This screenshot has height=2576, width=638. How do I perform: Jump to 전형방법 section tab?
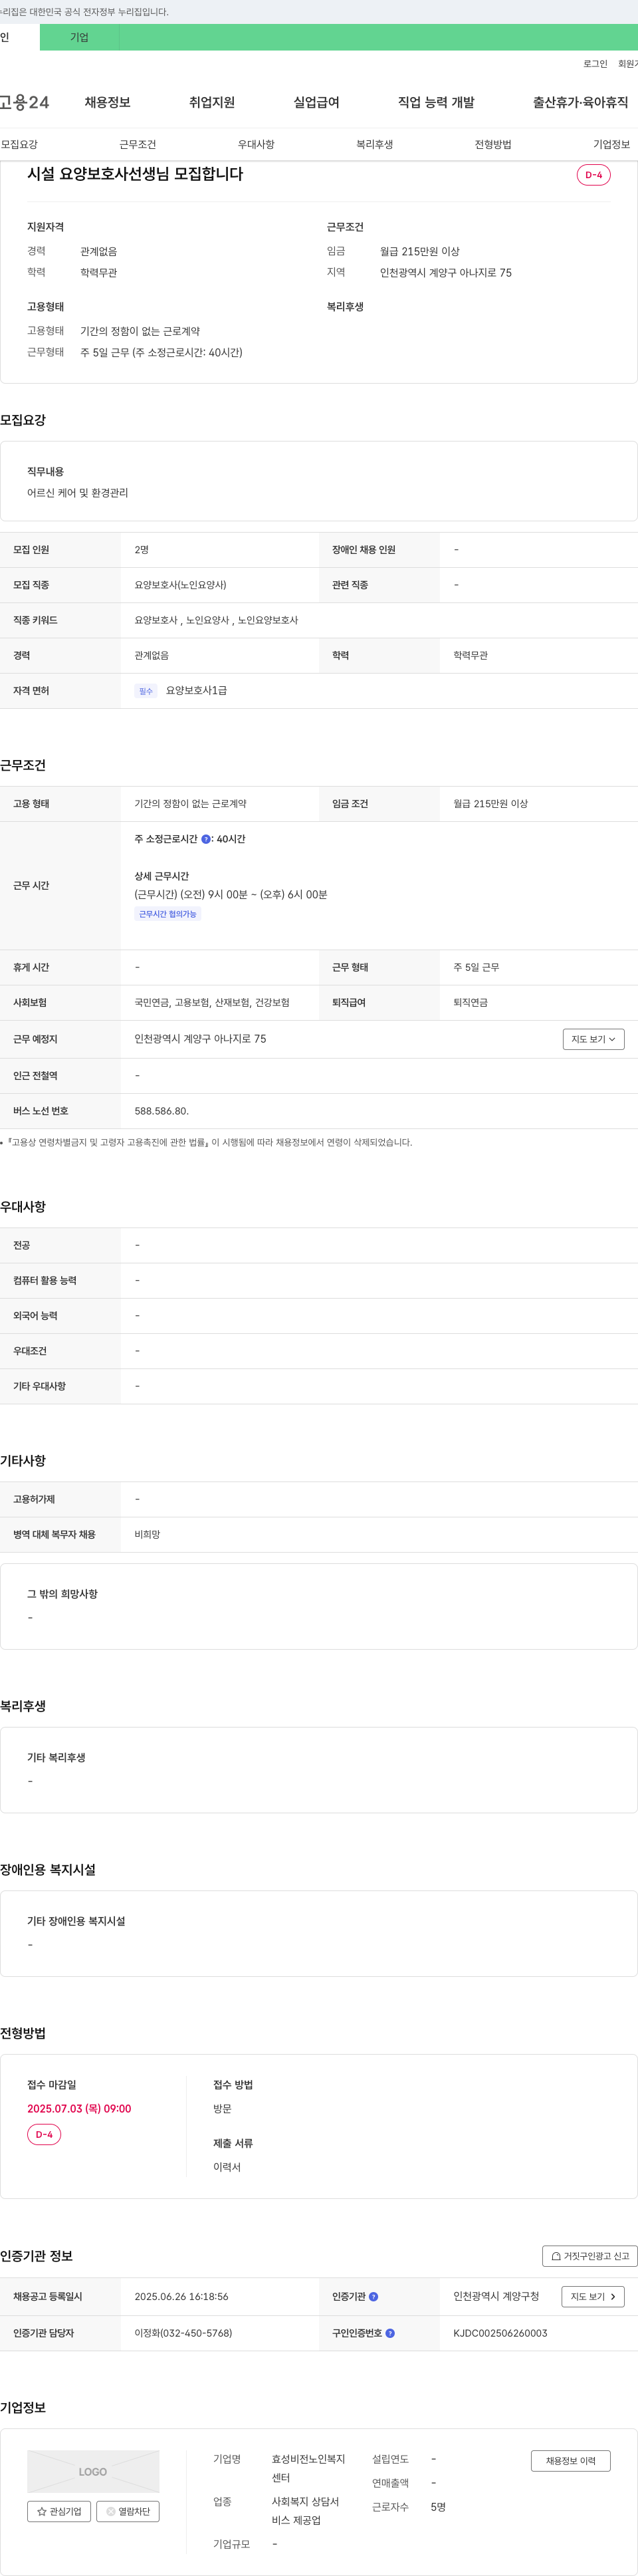(x=493, y=144)
